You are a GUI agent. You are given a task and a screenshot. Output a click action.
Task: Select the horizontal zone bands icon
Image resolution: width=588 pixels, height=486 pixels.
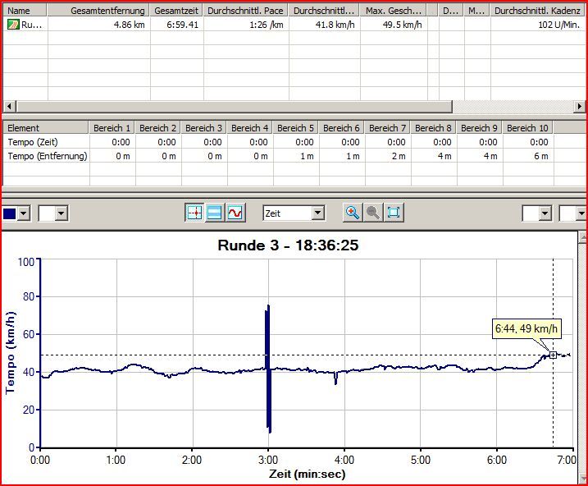click(x=215, y=213)
